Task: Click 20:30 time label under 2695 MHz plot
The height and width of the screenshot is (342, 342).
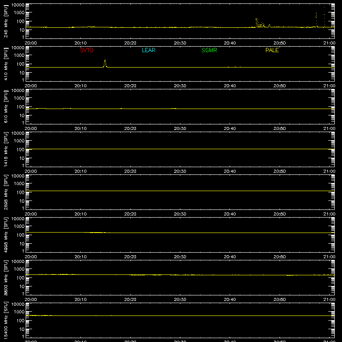Action: [180, 214]
